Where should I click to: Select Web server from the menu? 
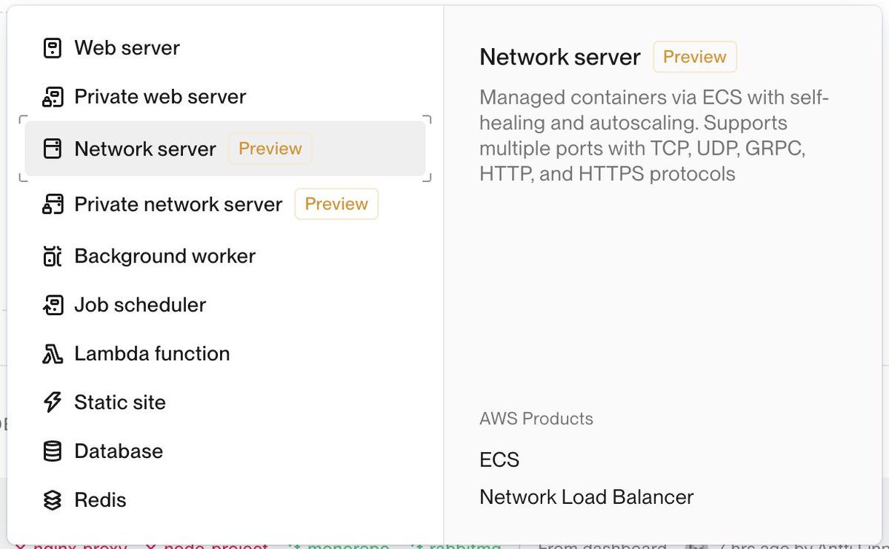click(127, 49)
